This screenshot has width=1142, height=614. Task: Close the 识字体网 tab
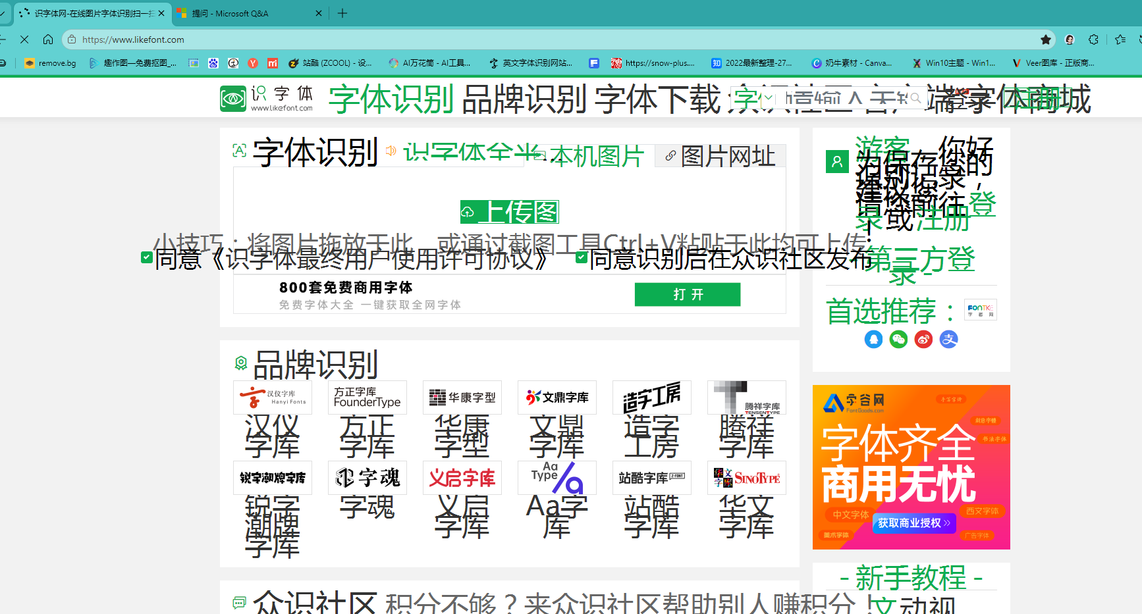(x=161, y=13)
